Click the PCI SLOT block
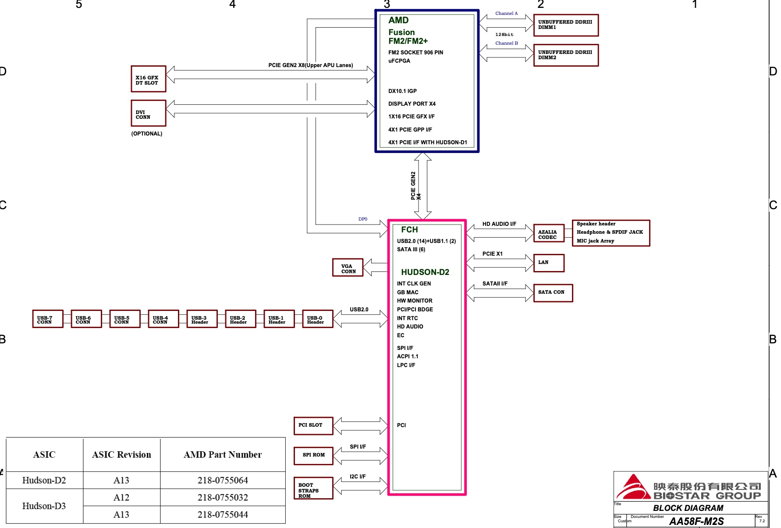This screenshot has height=528, width=781. (x=313, y=425)
